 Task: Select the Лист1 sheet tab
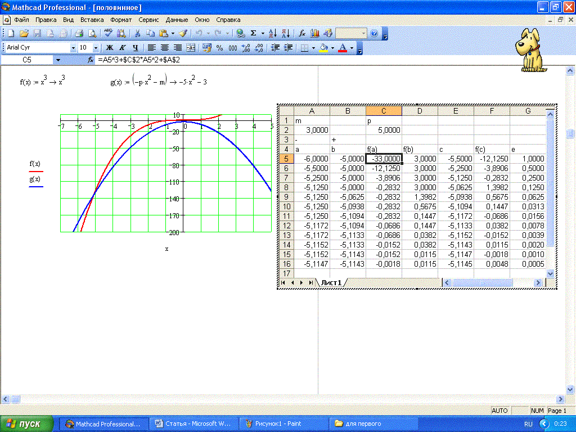click(331, 282)
